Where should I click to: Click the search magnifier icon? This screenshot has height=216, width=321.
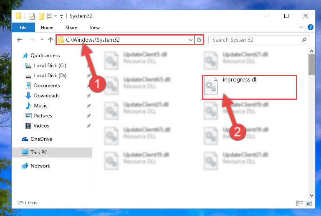(x=304, y=40)
